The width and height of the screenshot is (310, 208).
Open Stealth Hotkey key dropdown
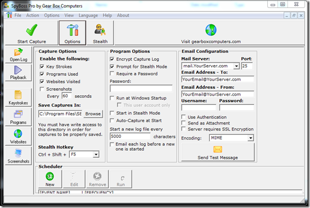click(96, 155)
